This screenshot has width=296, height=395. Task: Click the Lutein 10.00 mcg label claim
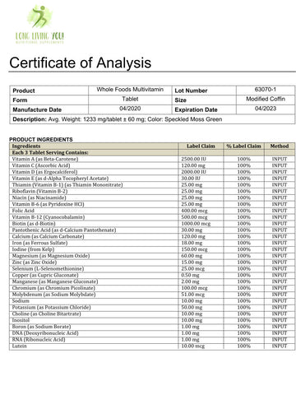click(193, 346)
